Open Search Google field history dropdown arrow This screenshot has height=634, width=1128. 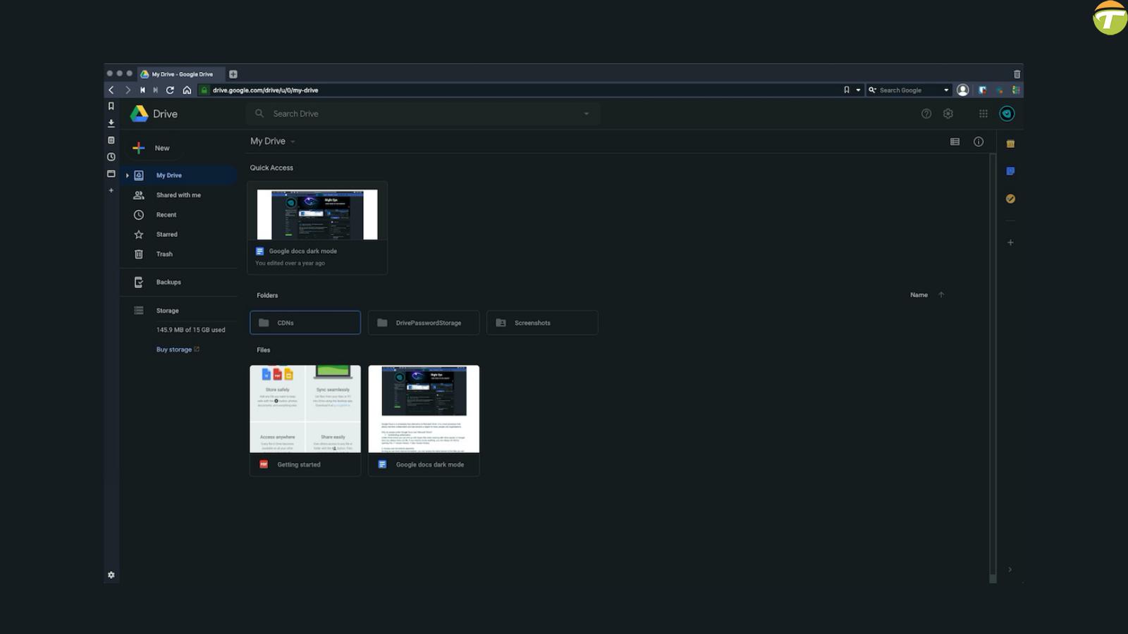tap(946, 90)
